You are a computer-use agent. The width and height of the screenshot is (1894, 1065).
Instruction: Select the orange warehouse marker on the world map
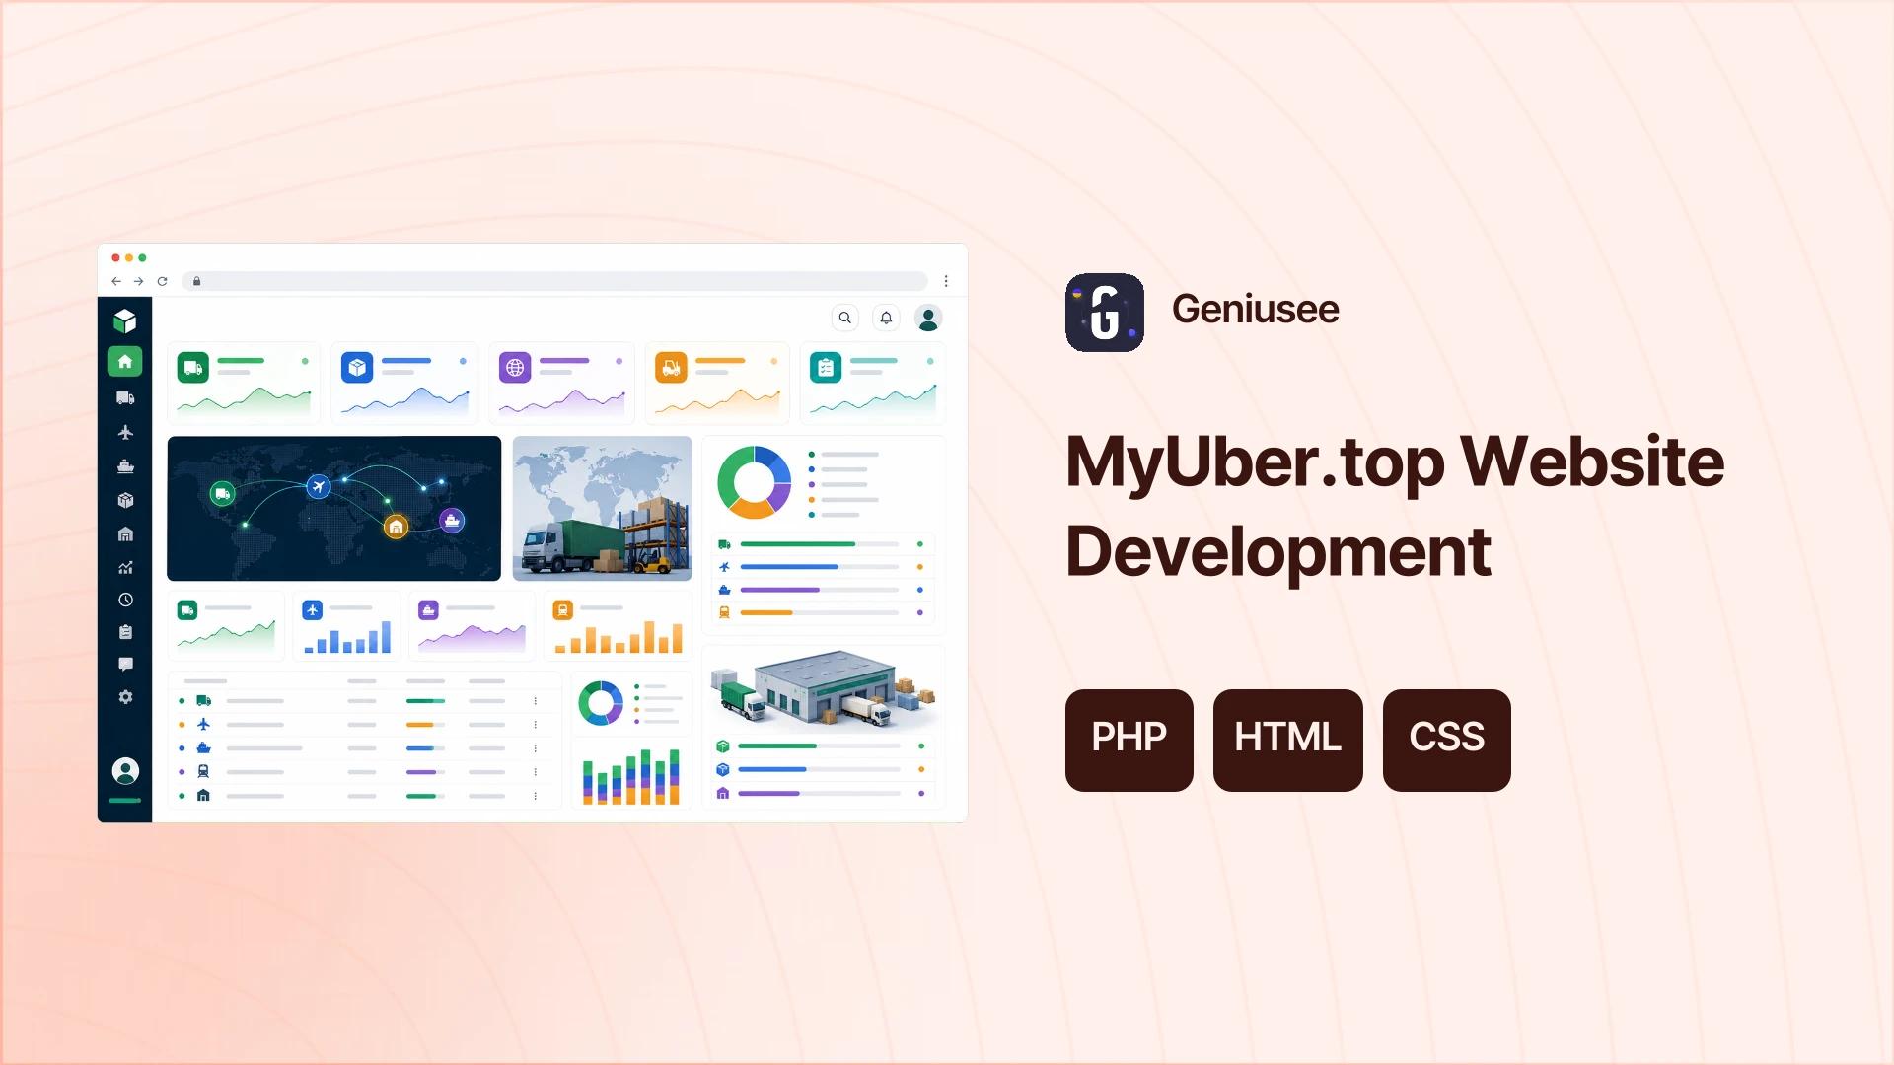pos(396,527)
